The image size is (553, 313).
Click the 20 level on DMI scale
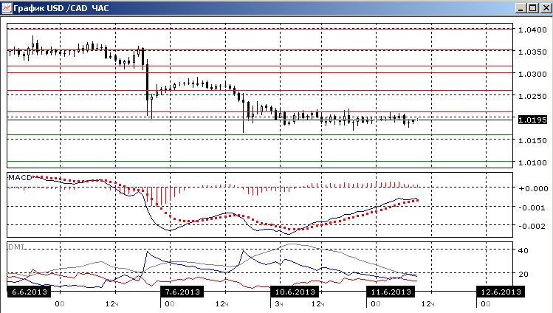[x=523, y=274]
